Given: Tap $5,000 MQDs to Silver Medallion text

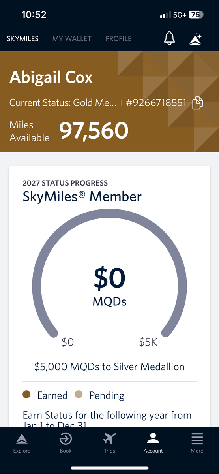Looking at the screenshot, I should (x=109, y=367).
